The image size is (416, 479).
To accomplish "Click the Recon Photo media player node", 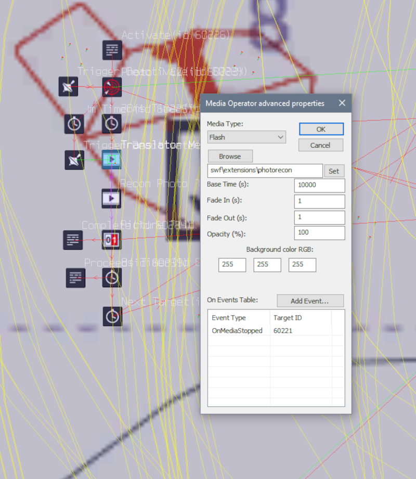I will point(111,199).
